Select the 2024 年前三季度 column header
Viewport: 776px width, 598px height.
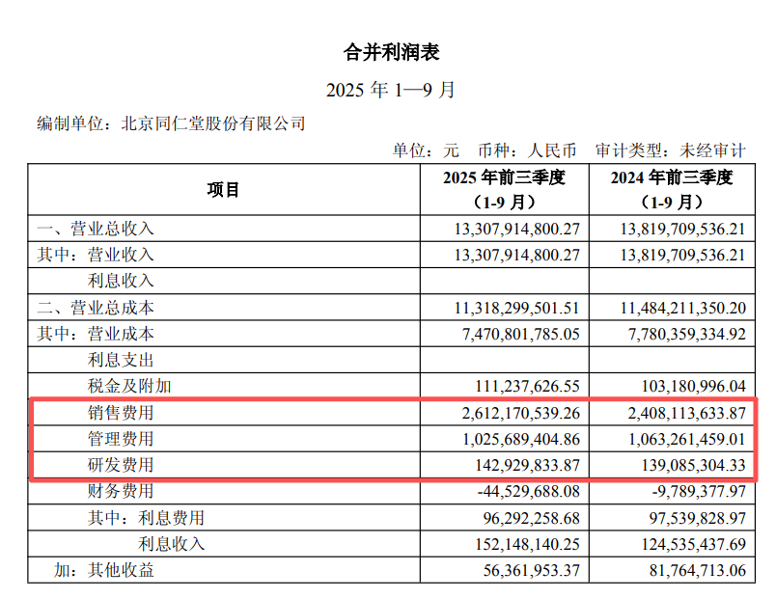(x=671, y=190)
